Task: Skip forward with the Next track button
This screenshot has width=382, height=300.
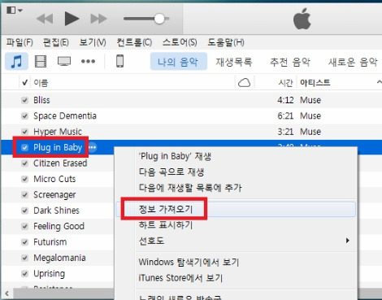Action: tap(98, 19)
